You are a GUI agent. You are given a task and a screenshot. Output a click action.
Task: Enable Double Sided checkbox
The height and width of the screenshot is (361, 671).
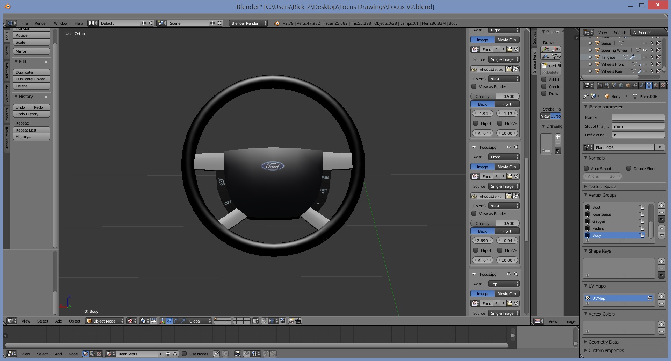(x=629, y=168)
